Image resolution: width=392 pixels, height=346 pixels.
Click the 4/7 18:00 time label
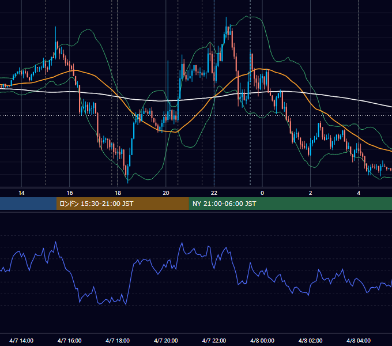(118, 341)
